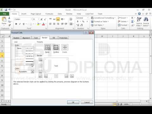
Task: Click the Format Painter brush icon
Action: coord(9,25)
